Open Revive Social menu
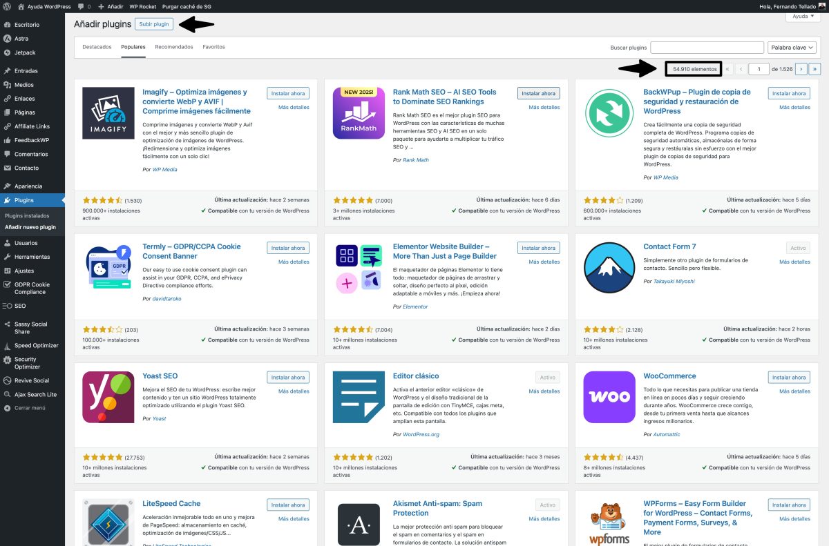Viewport: 829px width, 546px height. click(32, 380)
